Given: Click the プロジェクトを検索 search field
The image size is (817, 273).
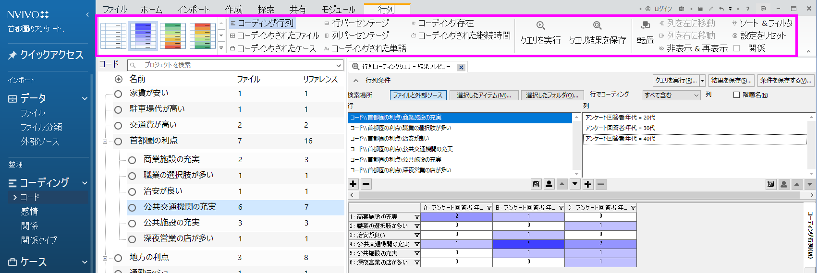Looking at the screenshot, I should [235, 65].
